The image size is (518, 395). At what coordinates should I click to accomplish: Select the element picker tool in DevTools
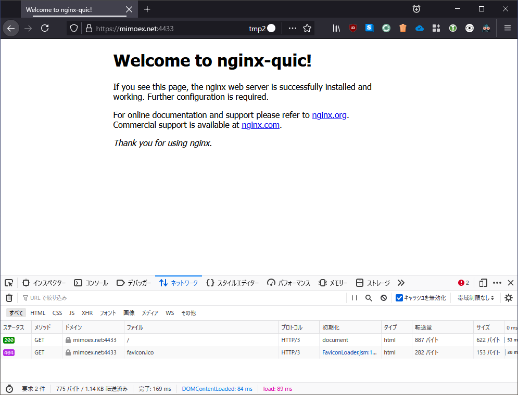point(8,282)
